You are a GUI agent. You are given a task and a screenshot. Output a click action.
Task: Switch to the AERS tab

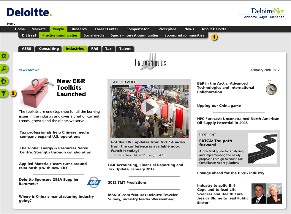[x=26, y=49]
